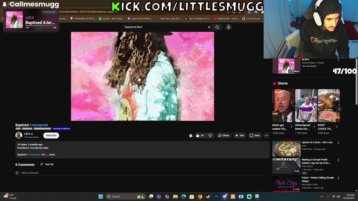This screenshot has height=201, width=358.
Task: Open Microsoft Store on the taskbar
Action: [x=192, y=197]
